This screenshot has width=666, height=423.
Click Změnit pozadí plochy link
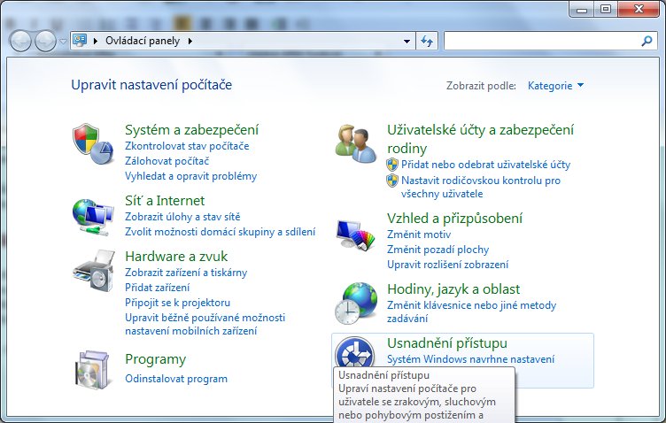pyautogui.click(x=438, y=250)
